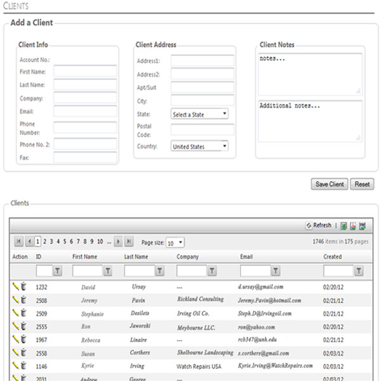Export grid to CSV icon

(x=363, y=226)
